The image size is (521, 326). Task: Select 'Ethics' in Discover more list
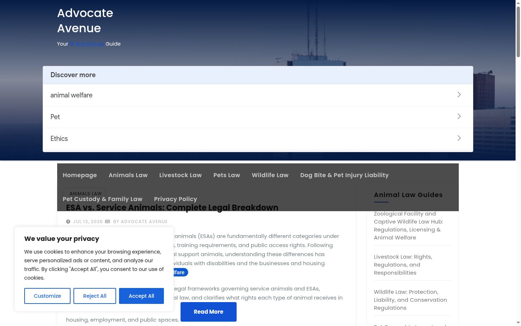coord(258,138)
